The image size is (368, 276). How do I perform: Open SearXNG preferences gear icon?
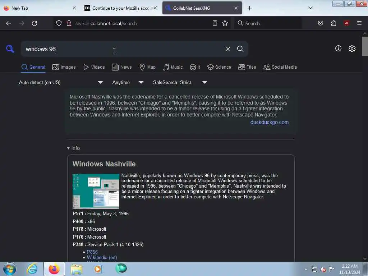point(352,49)
